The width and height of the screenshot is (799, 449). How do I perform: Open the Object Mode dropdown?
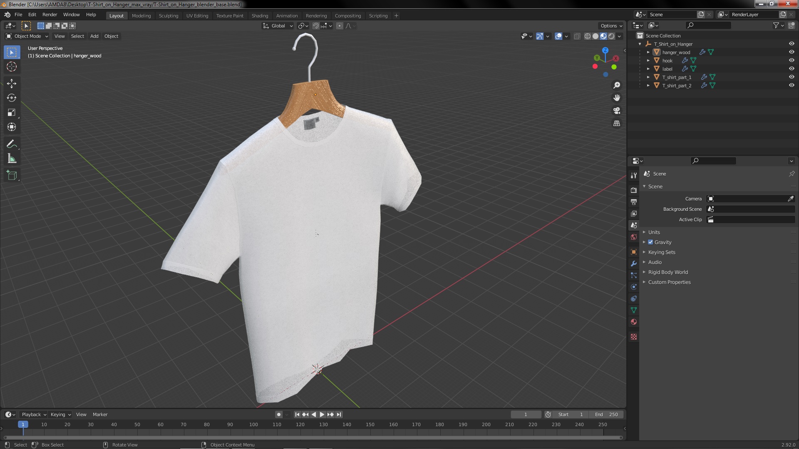(x=27, y=36)
